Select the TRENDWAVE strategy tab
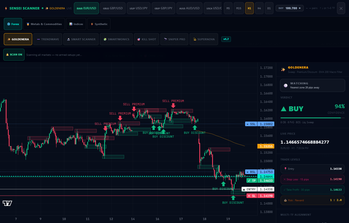The image size is (349, 223). pyautogui.click(x=48, y=39)
